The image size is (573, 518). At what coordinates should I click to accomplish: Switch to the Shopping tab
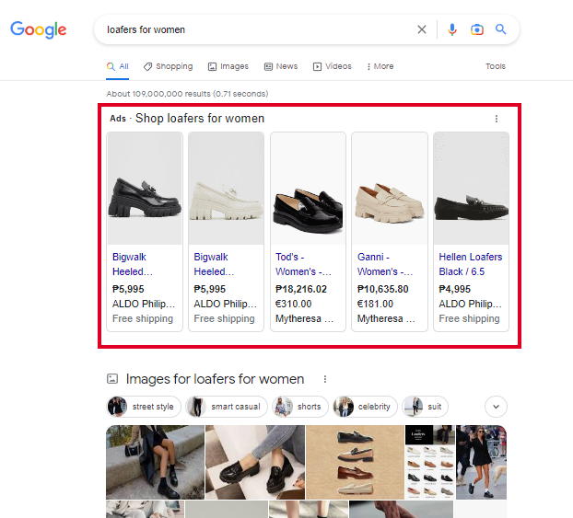coord(168,66)
